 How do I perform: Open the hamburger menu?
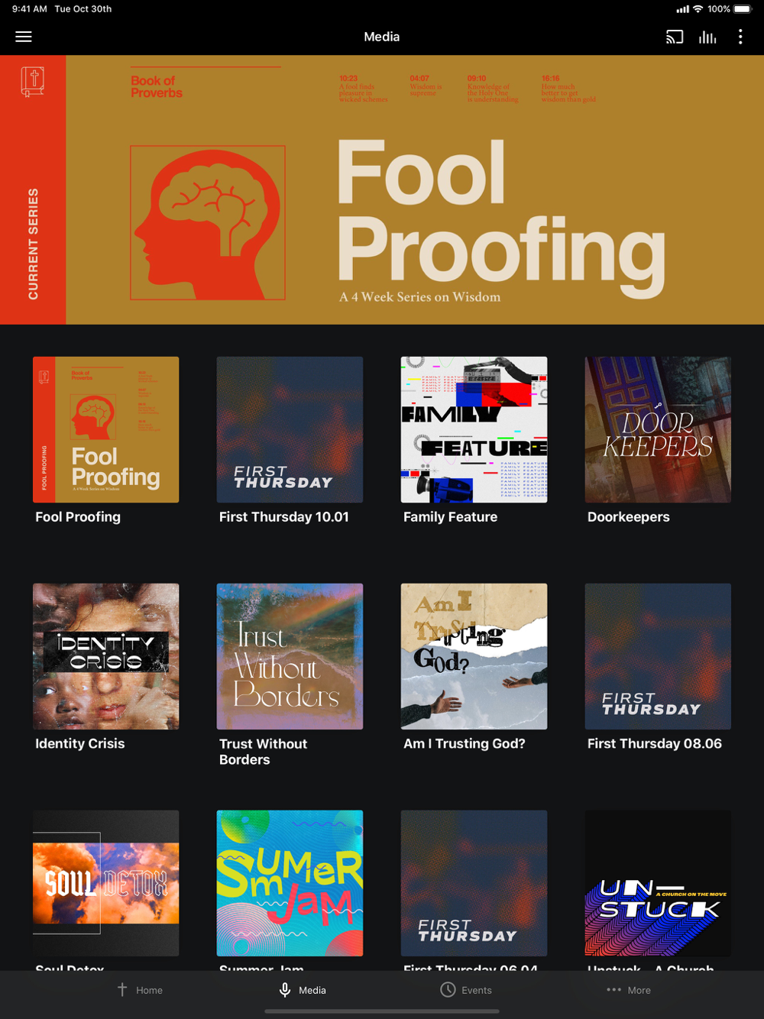click(24, 37)
